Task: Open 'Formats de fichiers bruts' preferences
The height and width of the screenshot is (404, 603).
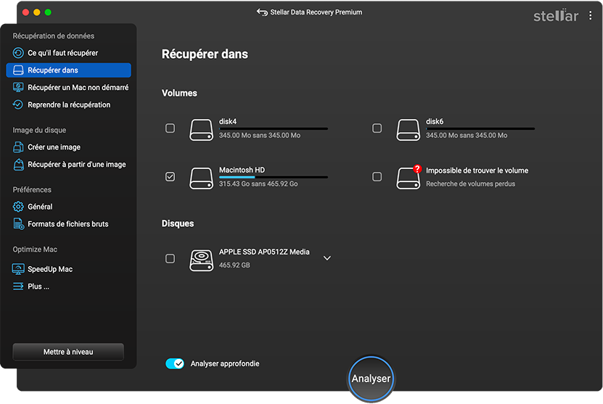Action: pos(68,223)
